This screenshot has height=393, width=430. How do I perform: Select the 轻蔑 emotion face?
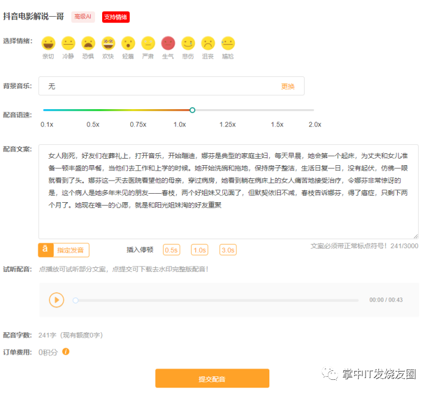(128, 44)
